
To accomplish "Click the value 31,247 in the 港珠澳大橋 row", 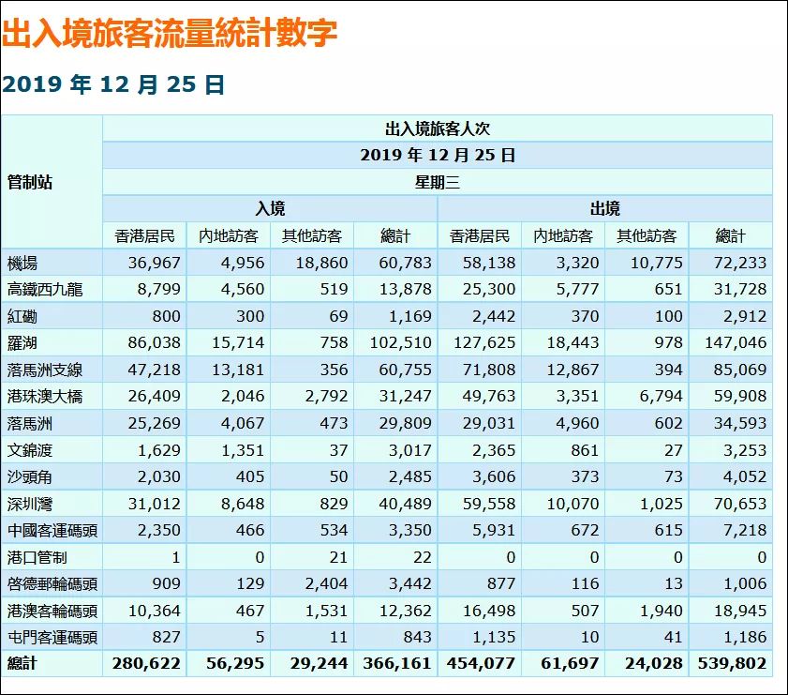I will point(405,397).
